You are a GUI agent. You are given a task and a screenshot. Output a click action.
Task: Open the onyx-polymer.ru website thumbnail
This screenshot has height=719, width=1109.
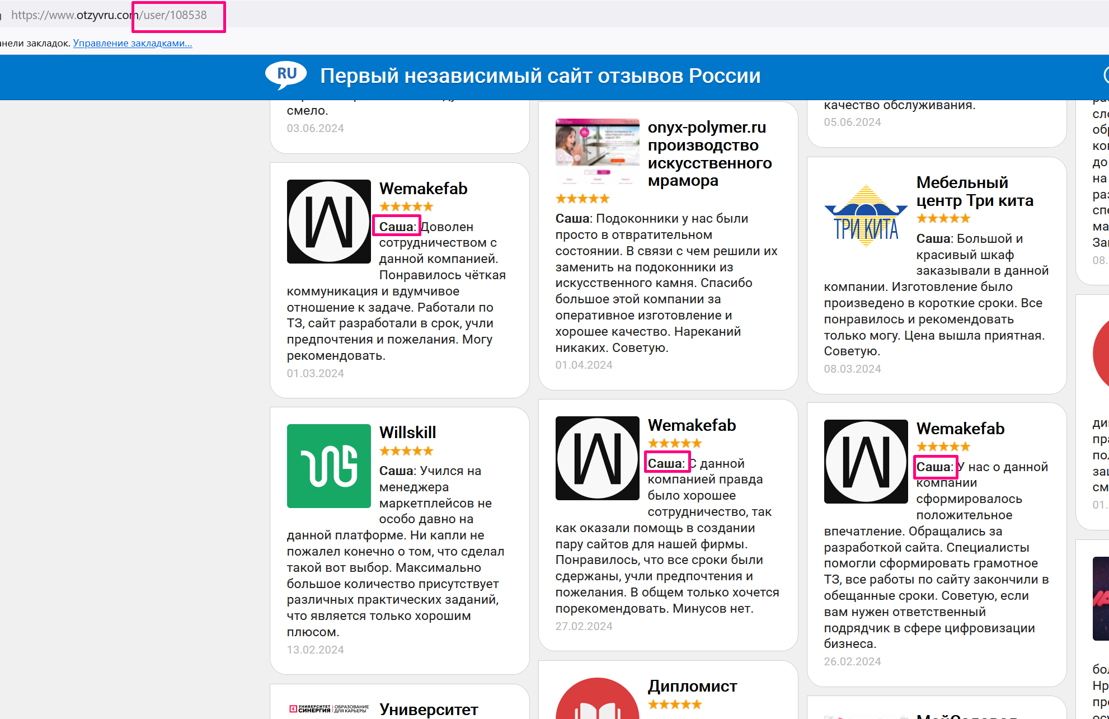[x=597, y=151]
